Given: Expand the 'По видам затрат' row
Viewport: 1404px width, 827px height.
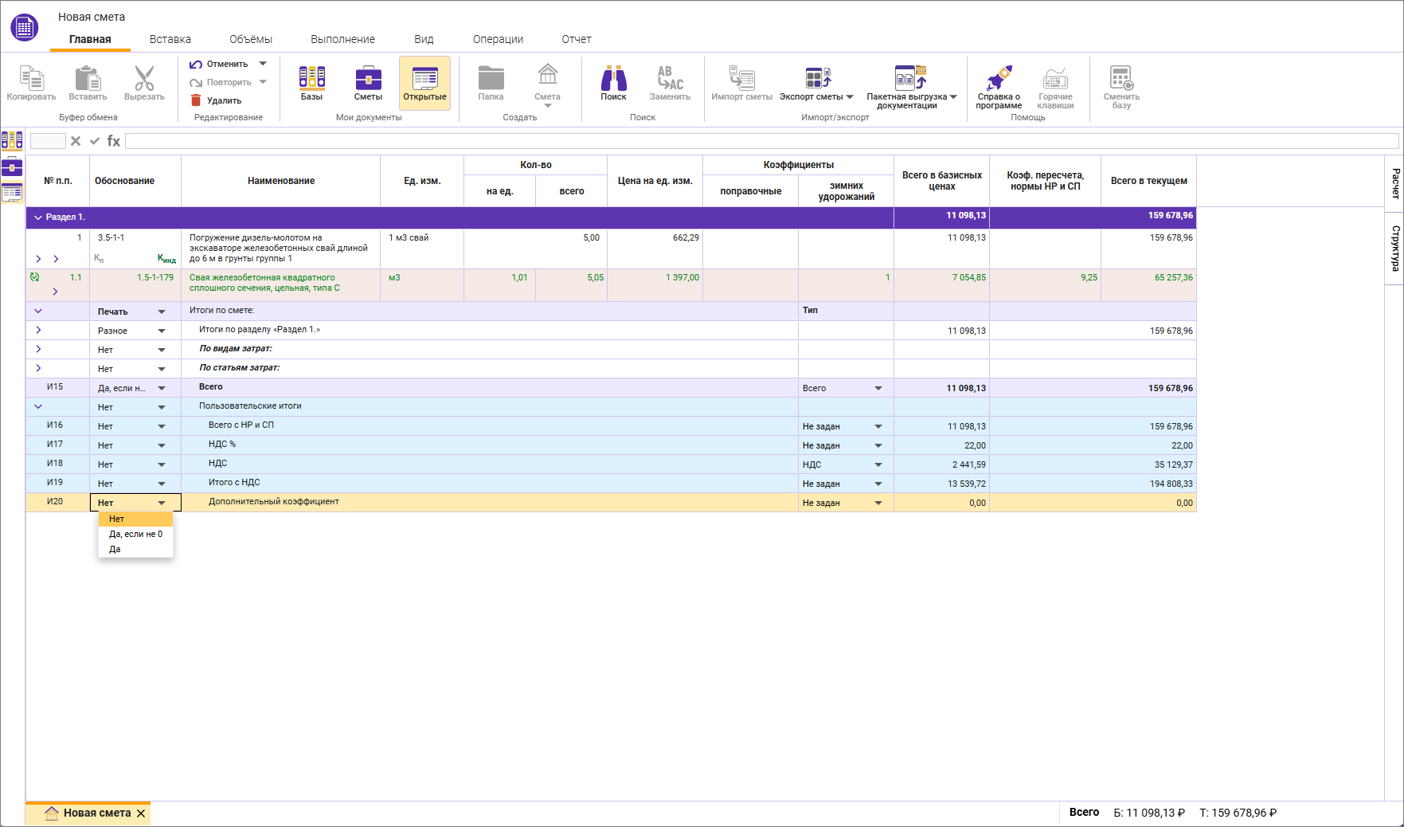Looking at the screenshot, I should (x=38, y=349).
